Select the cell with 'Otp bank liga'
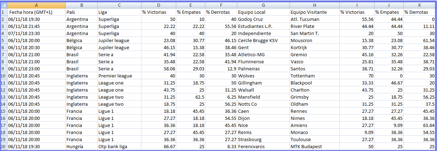 coord(119,146)
